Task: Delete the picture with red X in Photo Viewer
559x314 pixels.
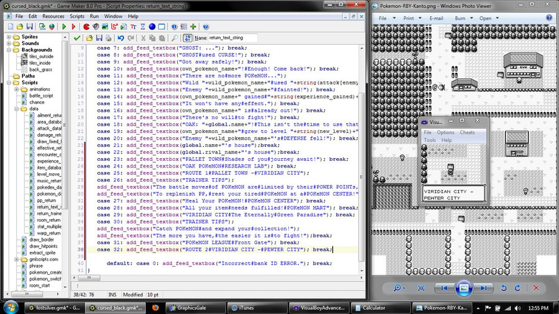Action: pos(536,288)
